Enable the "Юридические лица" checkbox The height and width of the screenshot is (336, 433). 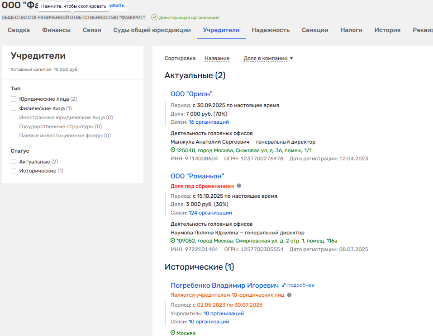point(14,99)
